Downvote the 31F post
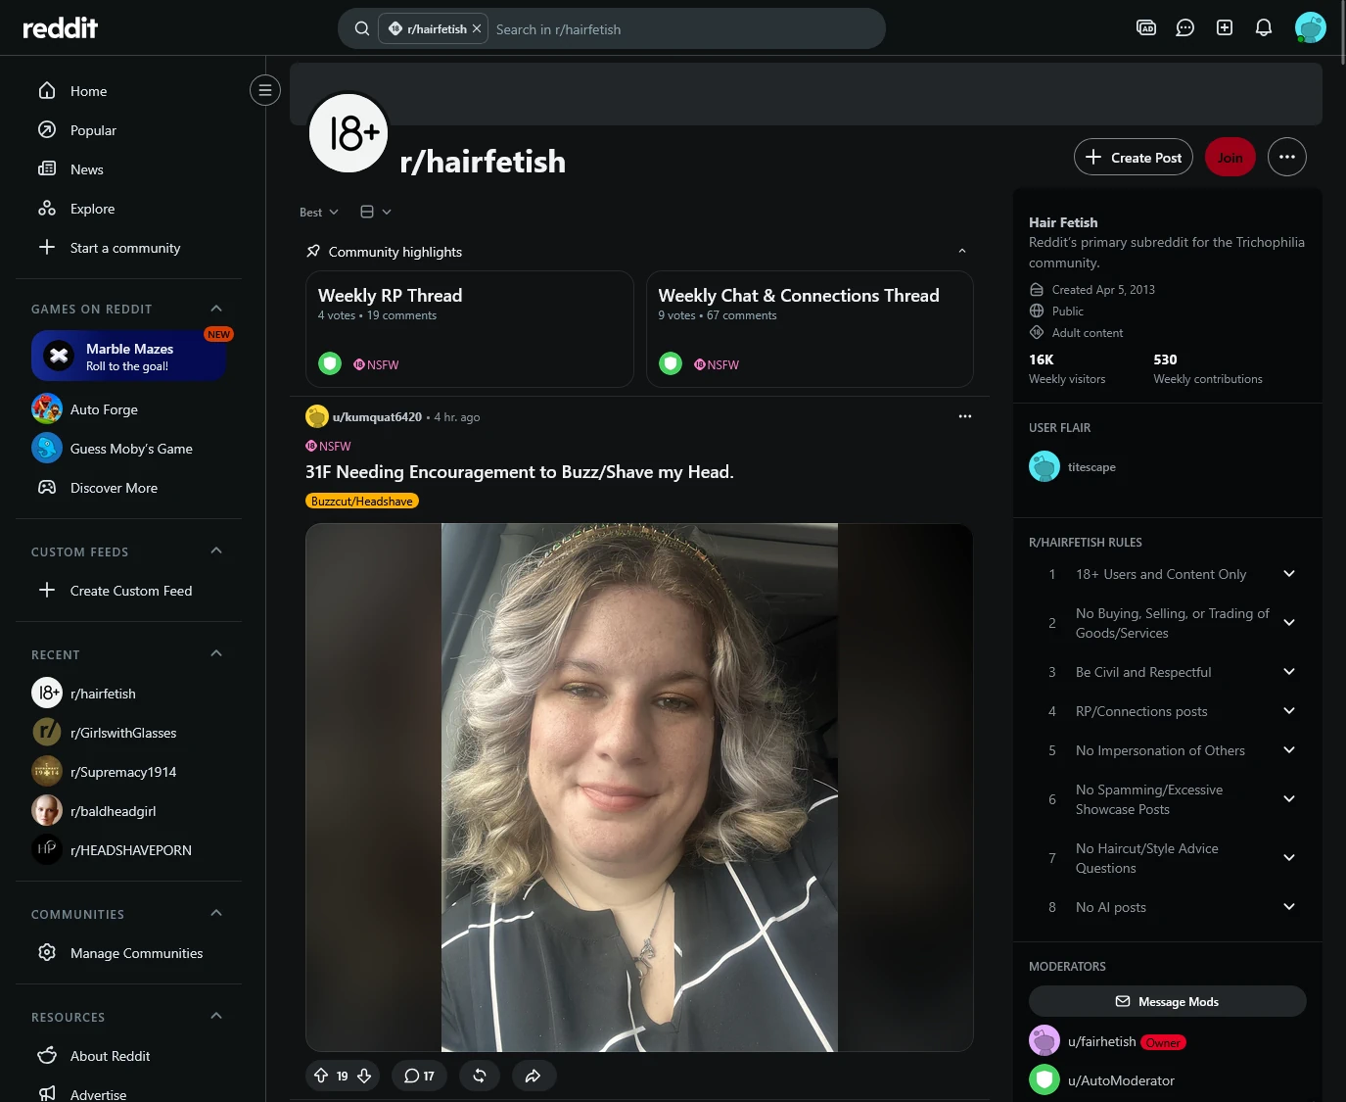The width and height of the screenshot is (1346, 1102). (x=364, y=1076)
